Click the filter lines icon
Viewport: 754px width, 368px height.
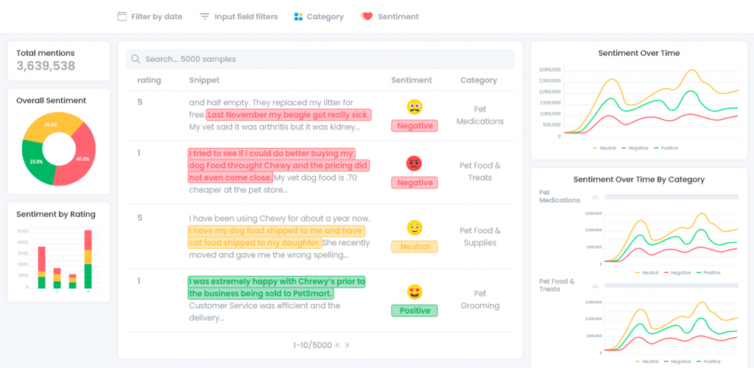coord(205,16)
